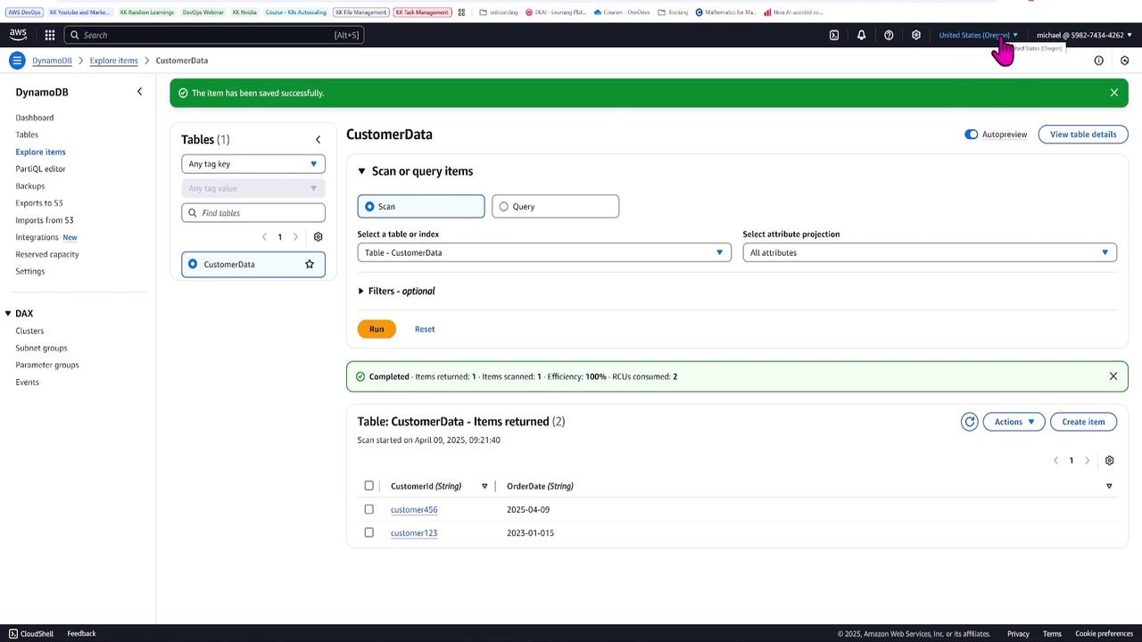Image resolution: width=1142 pixels, height=642 pixels.
Task: Open Backups in the sidebar
Action: [30, 185]
